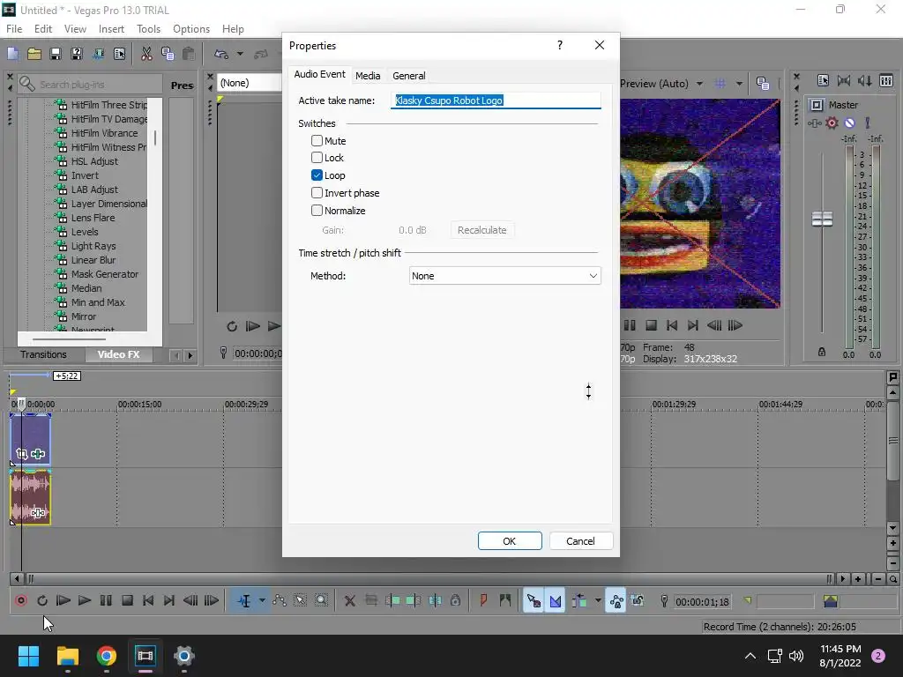Open the time stretch Method dropdown
The height and width of the screenshot is (677, 903).
pos(504,276)
